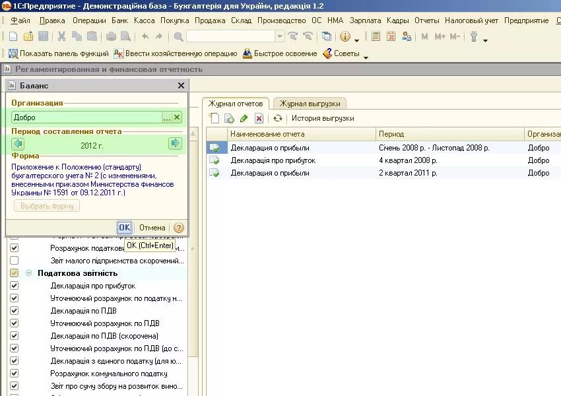Viewport: 561px width, 396px height.
Task: Uncheck Декларація про прибуток checkbox
Action: point(14,286)
